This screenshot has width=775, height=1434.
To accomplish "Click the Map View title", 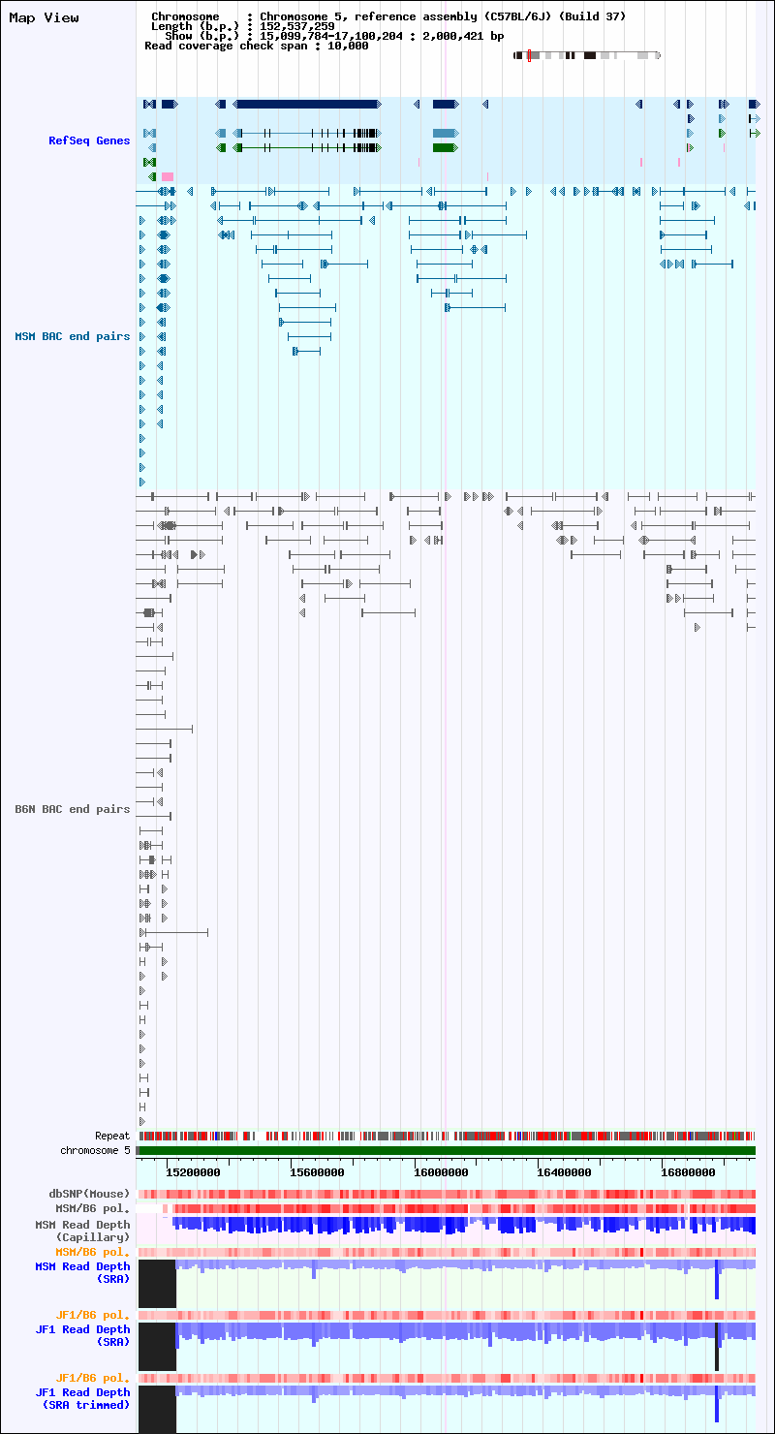I will (x=45, y=17).
